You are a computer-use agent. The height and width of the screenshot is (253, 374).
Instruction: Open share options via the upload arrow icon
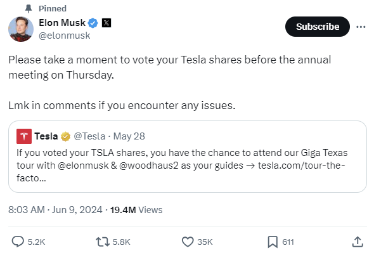358,242
